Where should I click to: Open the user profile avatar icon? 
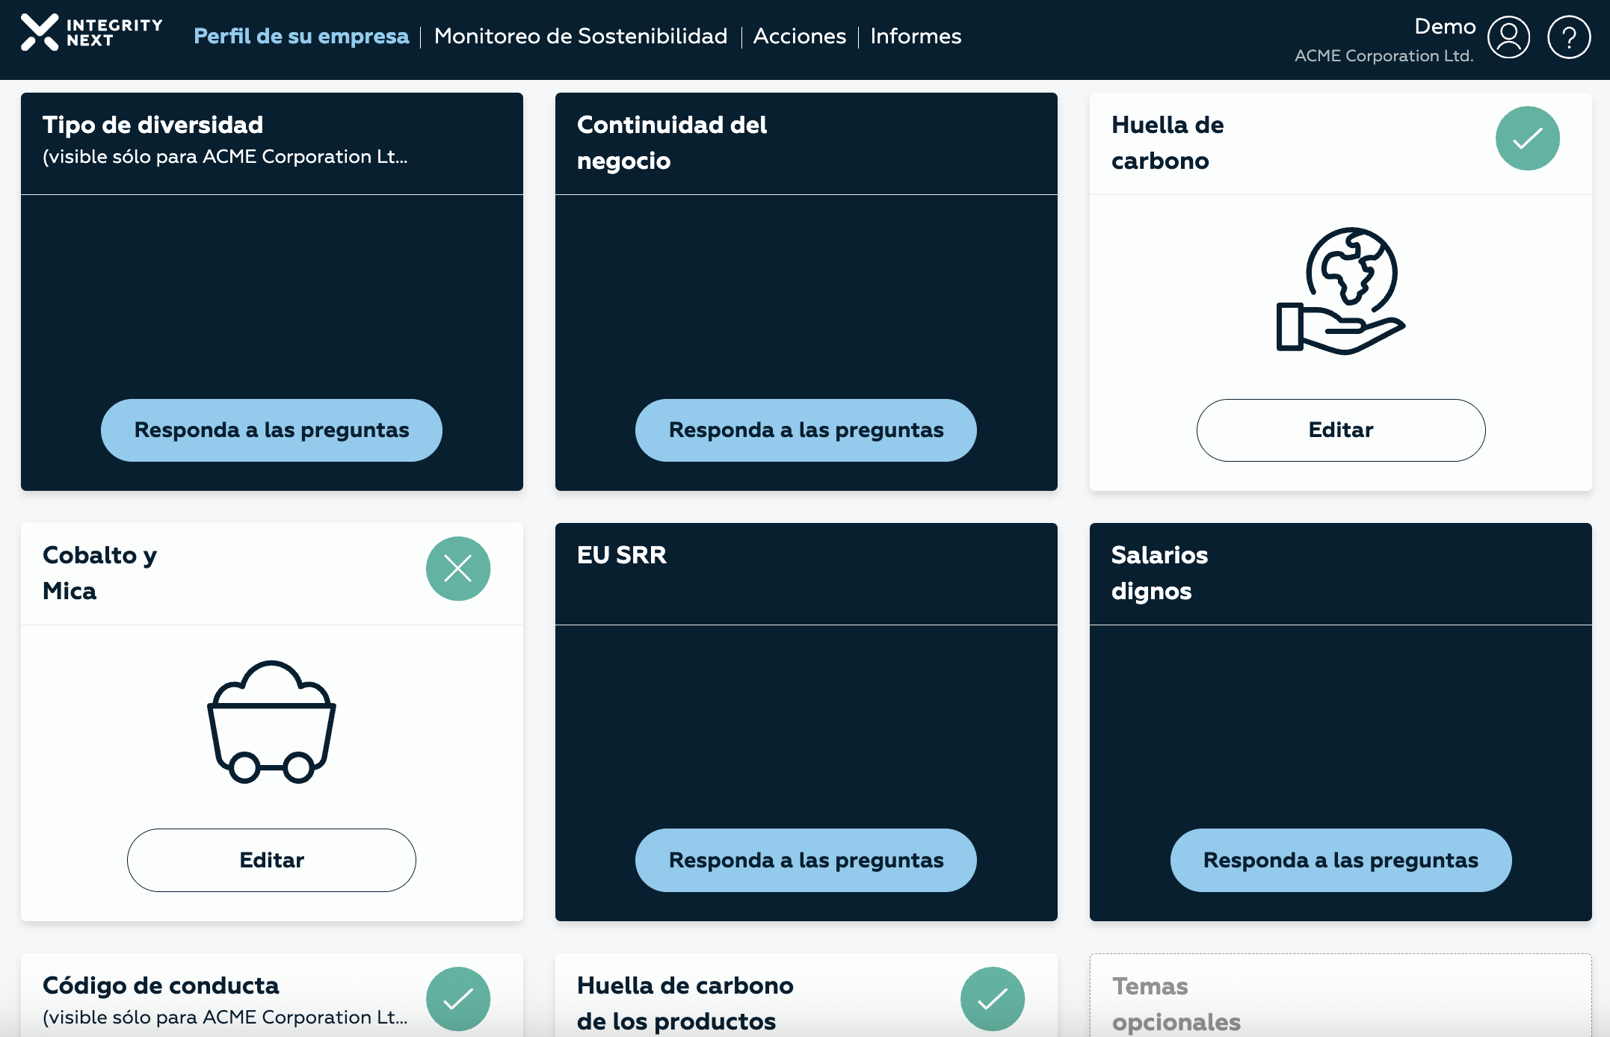coord(1508,37)
